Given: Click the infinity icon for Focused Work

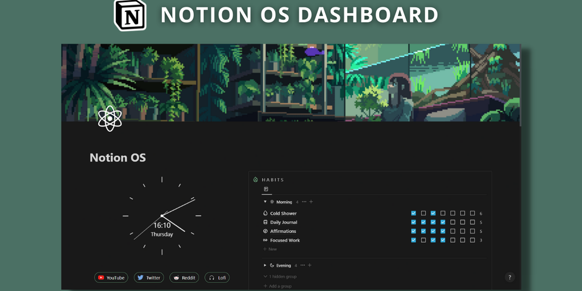Looking at the screenshot, I should click(265, 240).
